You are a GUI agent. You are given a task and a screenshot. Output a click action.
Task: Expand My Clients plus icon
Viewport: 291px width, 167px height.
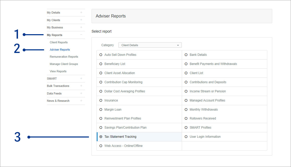(81, 20)
